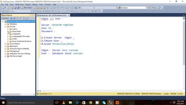Click the New Query toolbar button
Viewport: 186px width, 105px height.
(x=27, y=8)
